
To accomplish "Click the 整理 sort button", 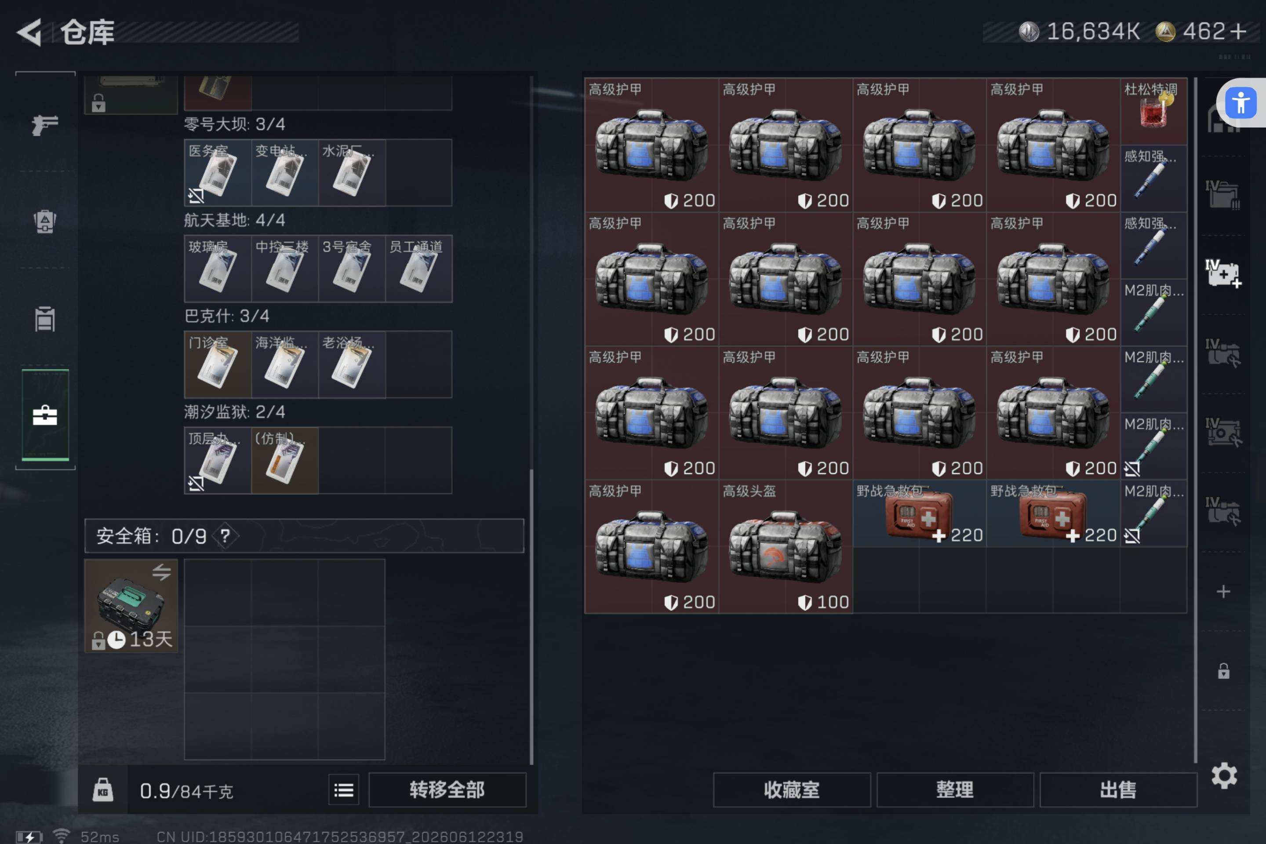I will [955, 789].
